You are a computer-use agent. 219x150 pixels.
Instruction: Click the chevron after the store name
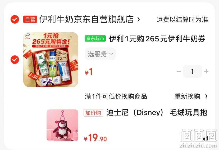coord(138,19)
